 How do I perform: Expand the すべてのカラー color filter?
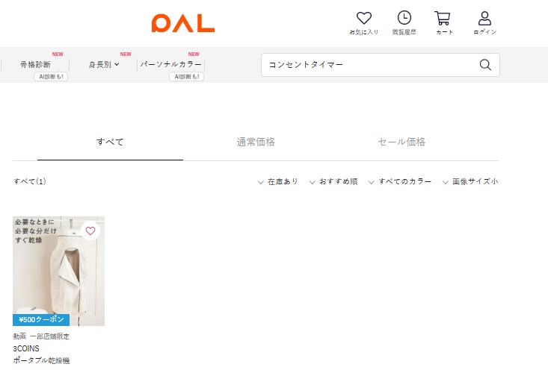point(400,182)
